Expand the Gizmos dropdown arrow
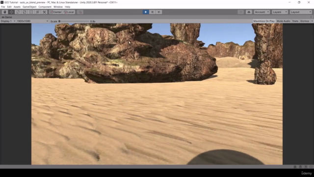Screen dimensions: 314x177 (312, 21)
